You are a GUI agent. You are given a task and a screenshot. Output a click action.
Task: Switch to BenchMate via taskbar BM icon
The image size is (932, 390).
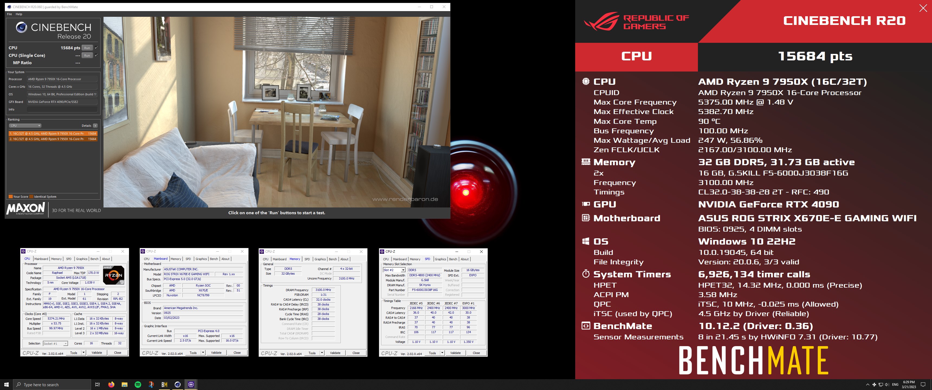point(164,384)
